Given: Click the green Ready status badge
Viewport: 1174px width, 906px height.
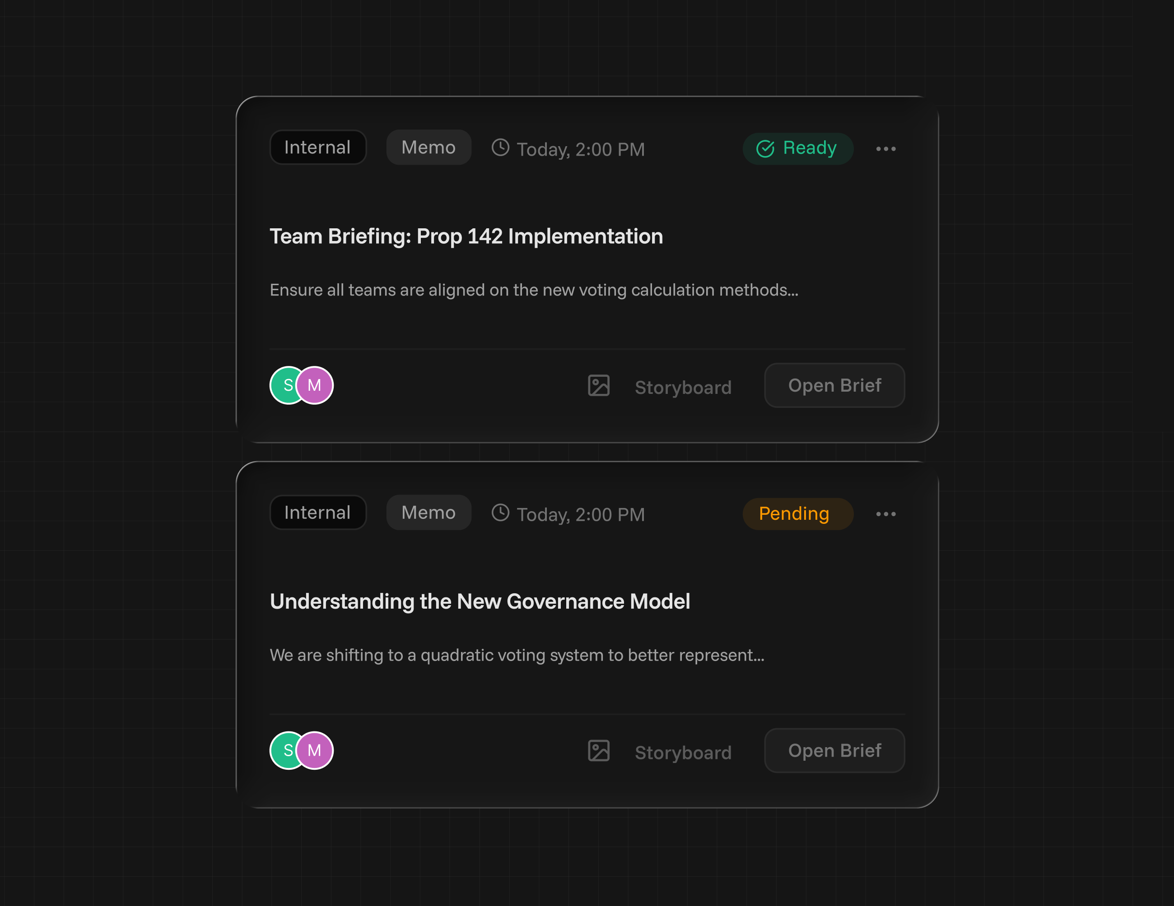Looking at the screenshot, I should [x=798, y=148].
